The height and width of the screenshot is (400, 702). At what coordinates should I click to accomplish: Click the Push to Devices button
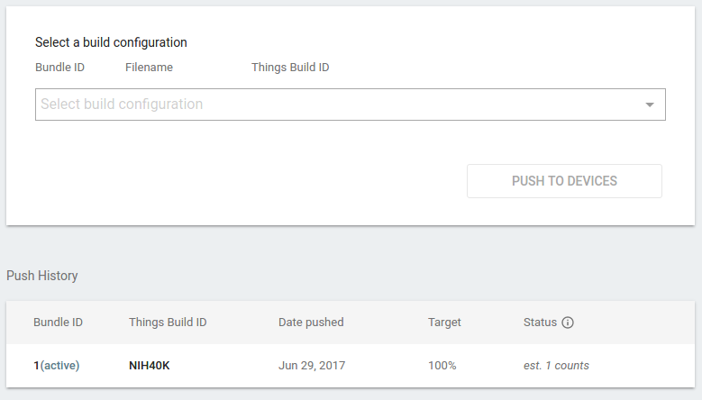coord(564,181)
